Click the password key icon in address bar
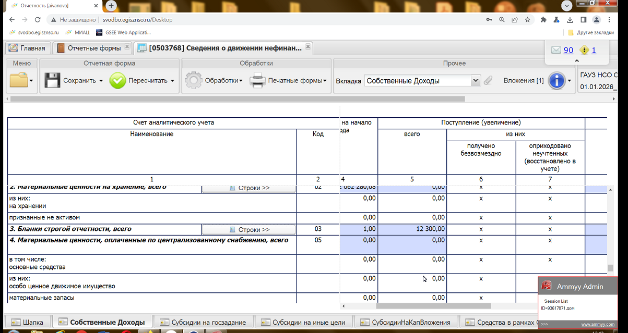The height and width of the screenshot is (333, 628). click(489, 20)
